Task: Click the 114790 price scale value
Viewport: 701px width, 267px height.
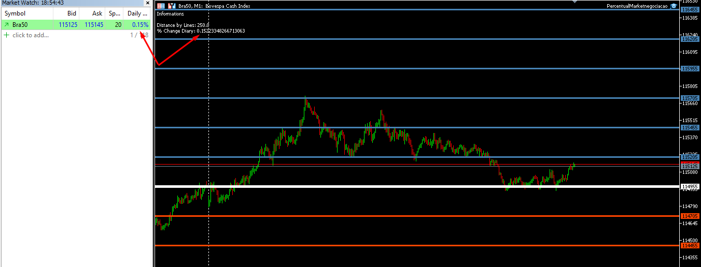Action: (x=690, y=206)
